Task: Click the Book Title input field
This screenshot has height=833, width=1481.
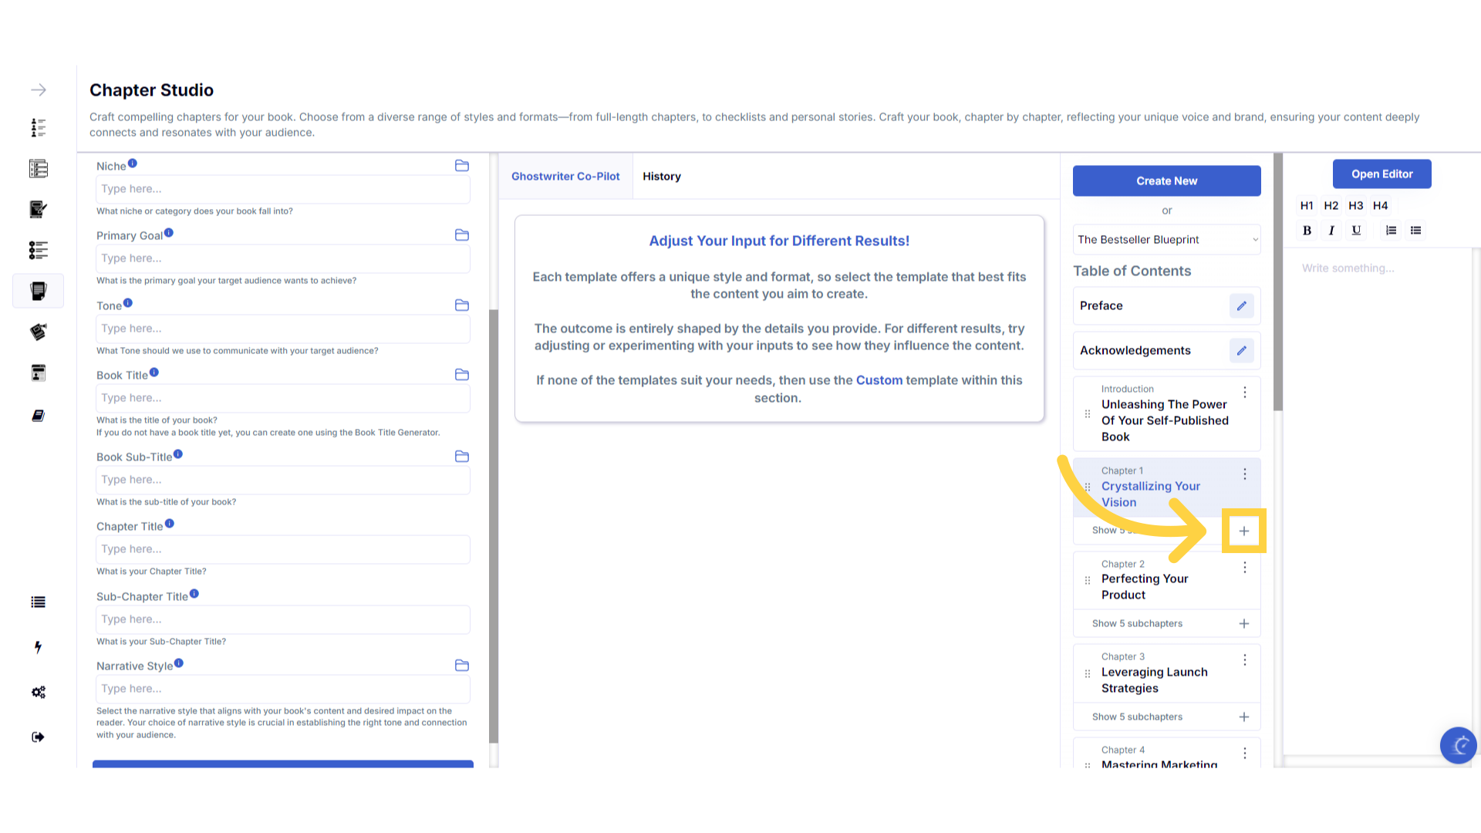Action: click(x=282, y=398)
